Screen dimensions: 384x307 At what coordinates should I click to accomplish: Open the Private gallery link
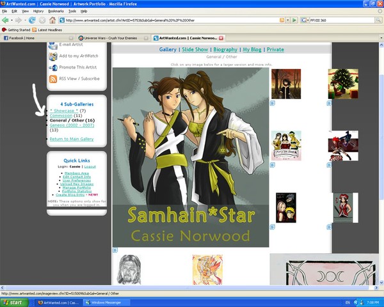[x=275, y=49]
